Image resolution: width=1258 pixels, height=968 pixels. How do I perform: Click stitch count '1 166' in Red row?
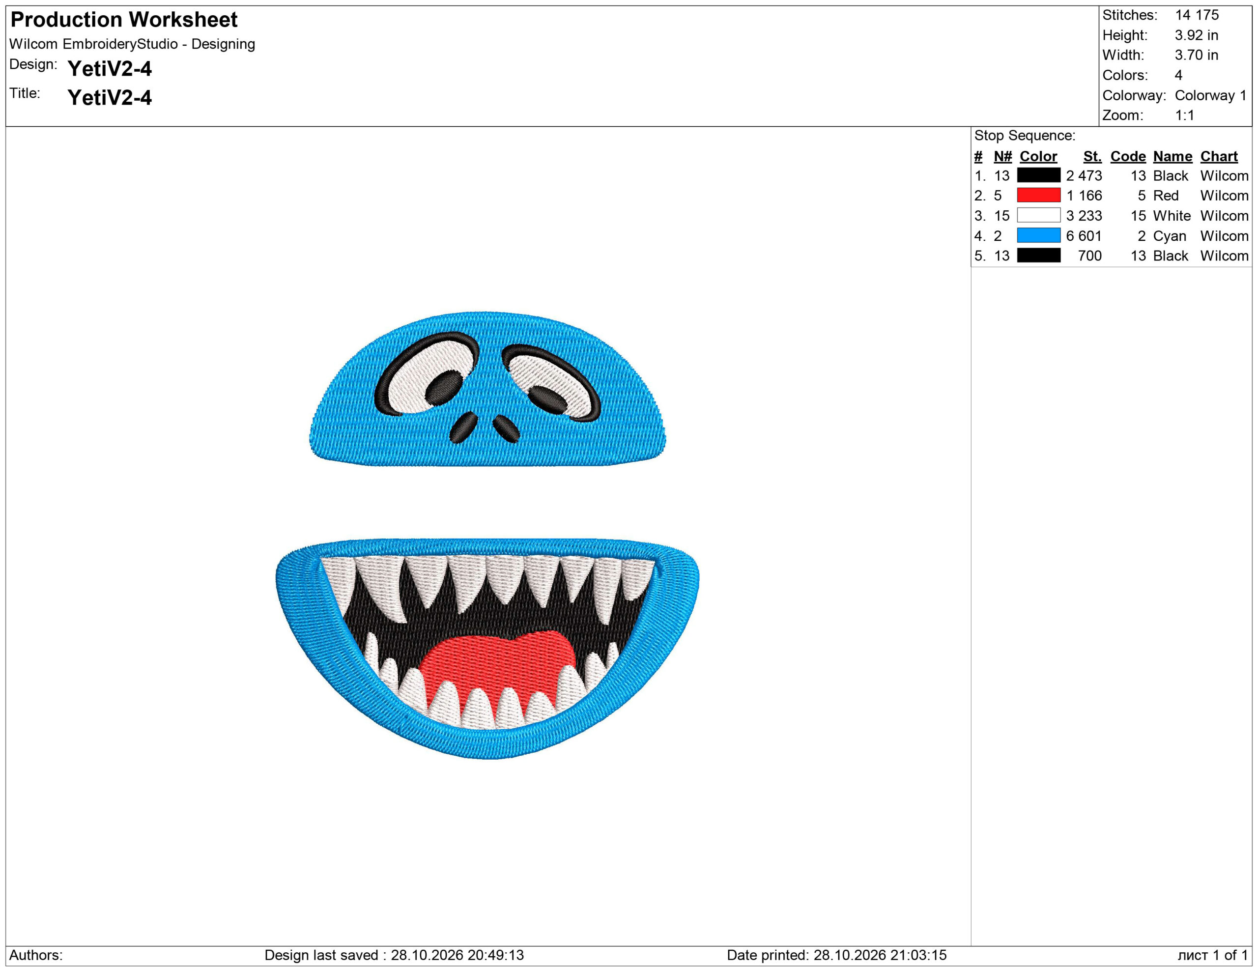click(1084, 196)
